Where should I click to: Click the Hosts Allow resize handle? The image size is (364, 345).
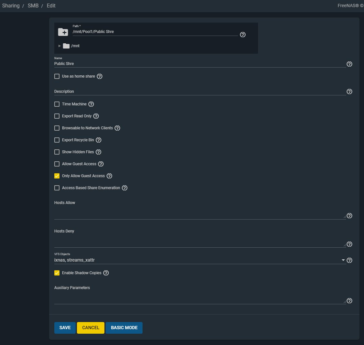coord(345,217)
